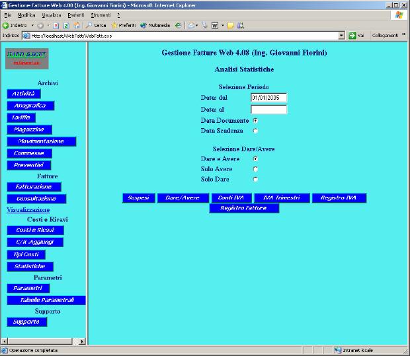Viewport: 410px width, 356px height.
Task: Go to the Home page icon
Action: pyautogui.click(x=77, y=25)
